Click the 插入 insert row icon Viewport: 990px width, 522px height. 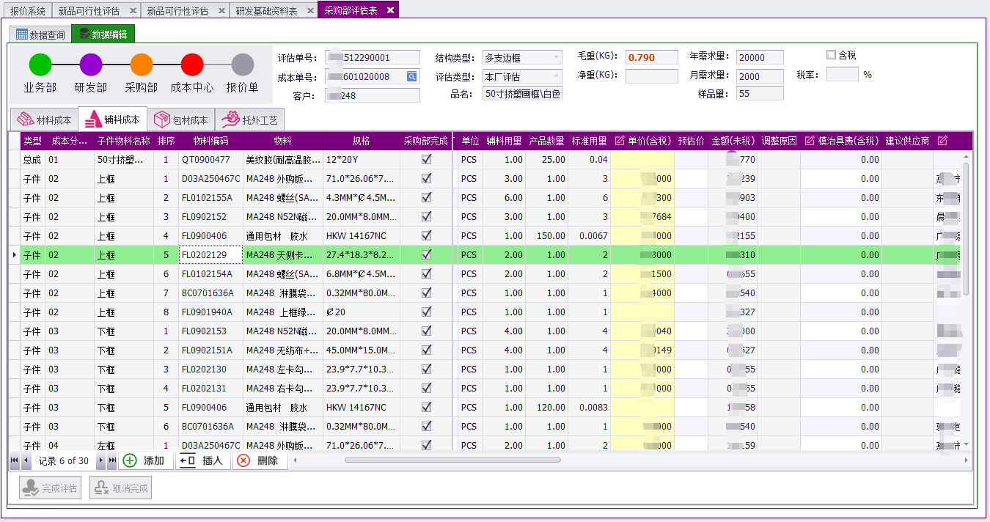187,460
